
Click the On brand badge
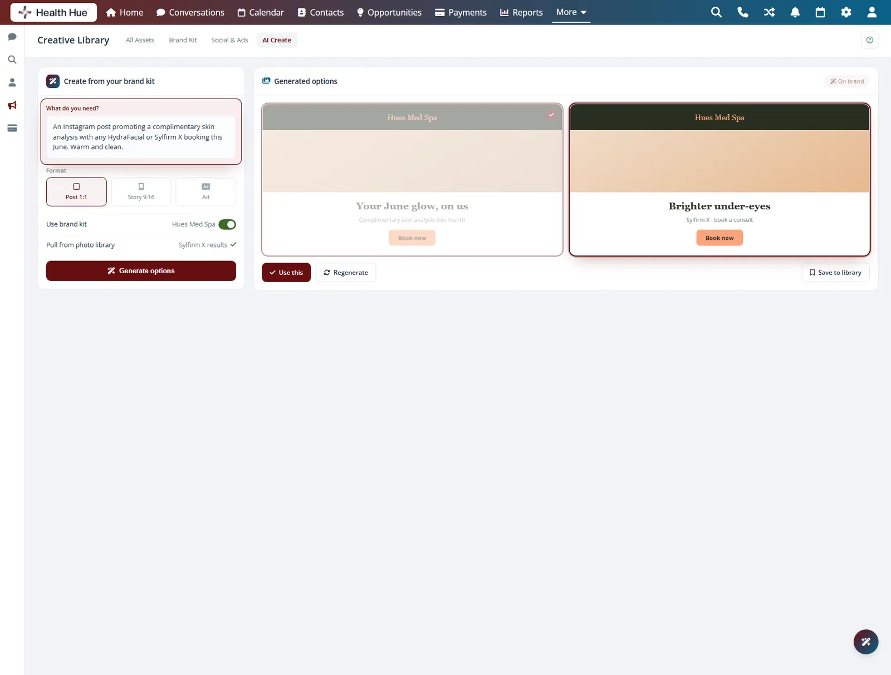click(847, 81)
